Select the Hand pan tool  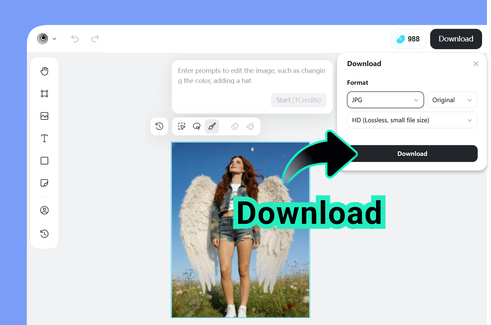(44, 71)
